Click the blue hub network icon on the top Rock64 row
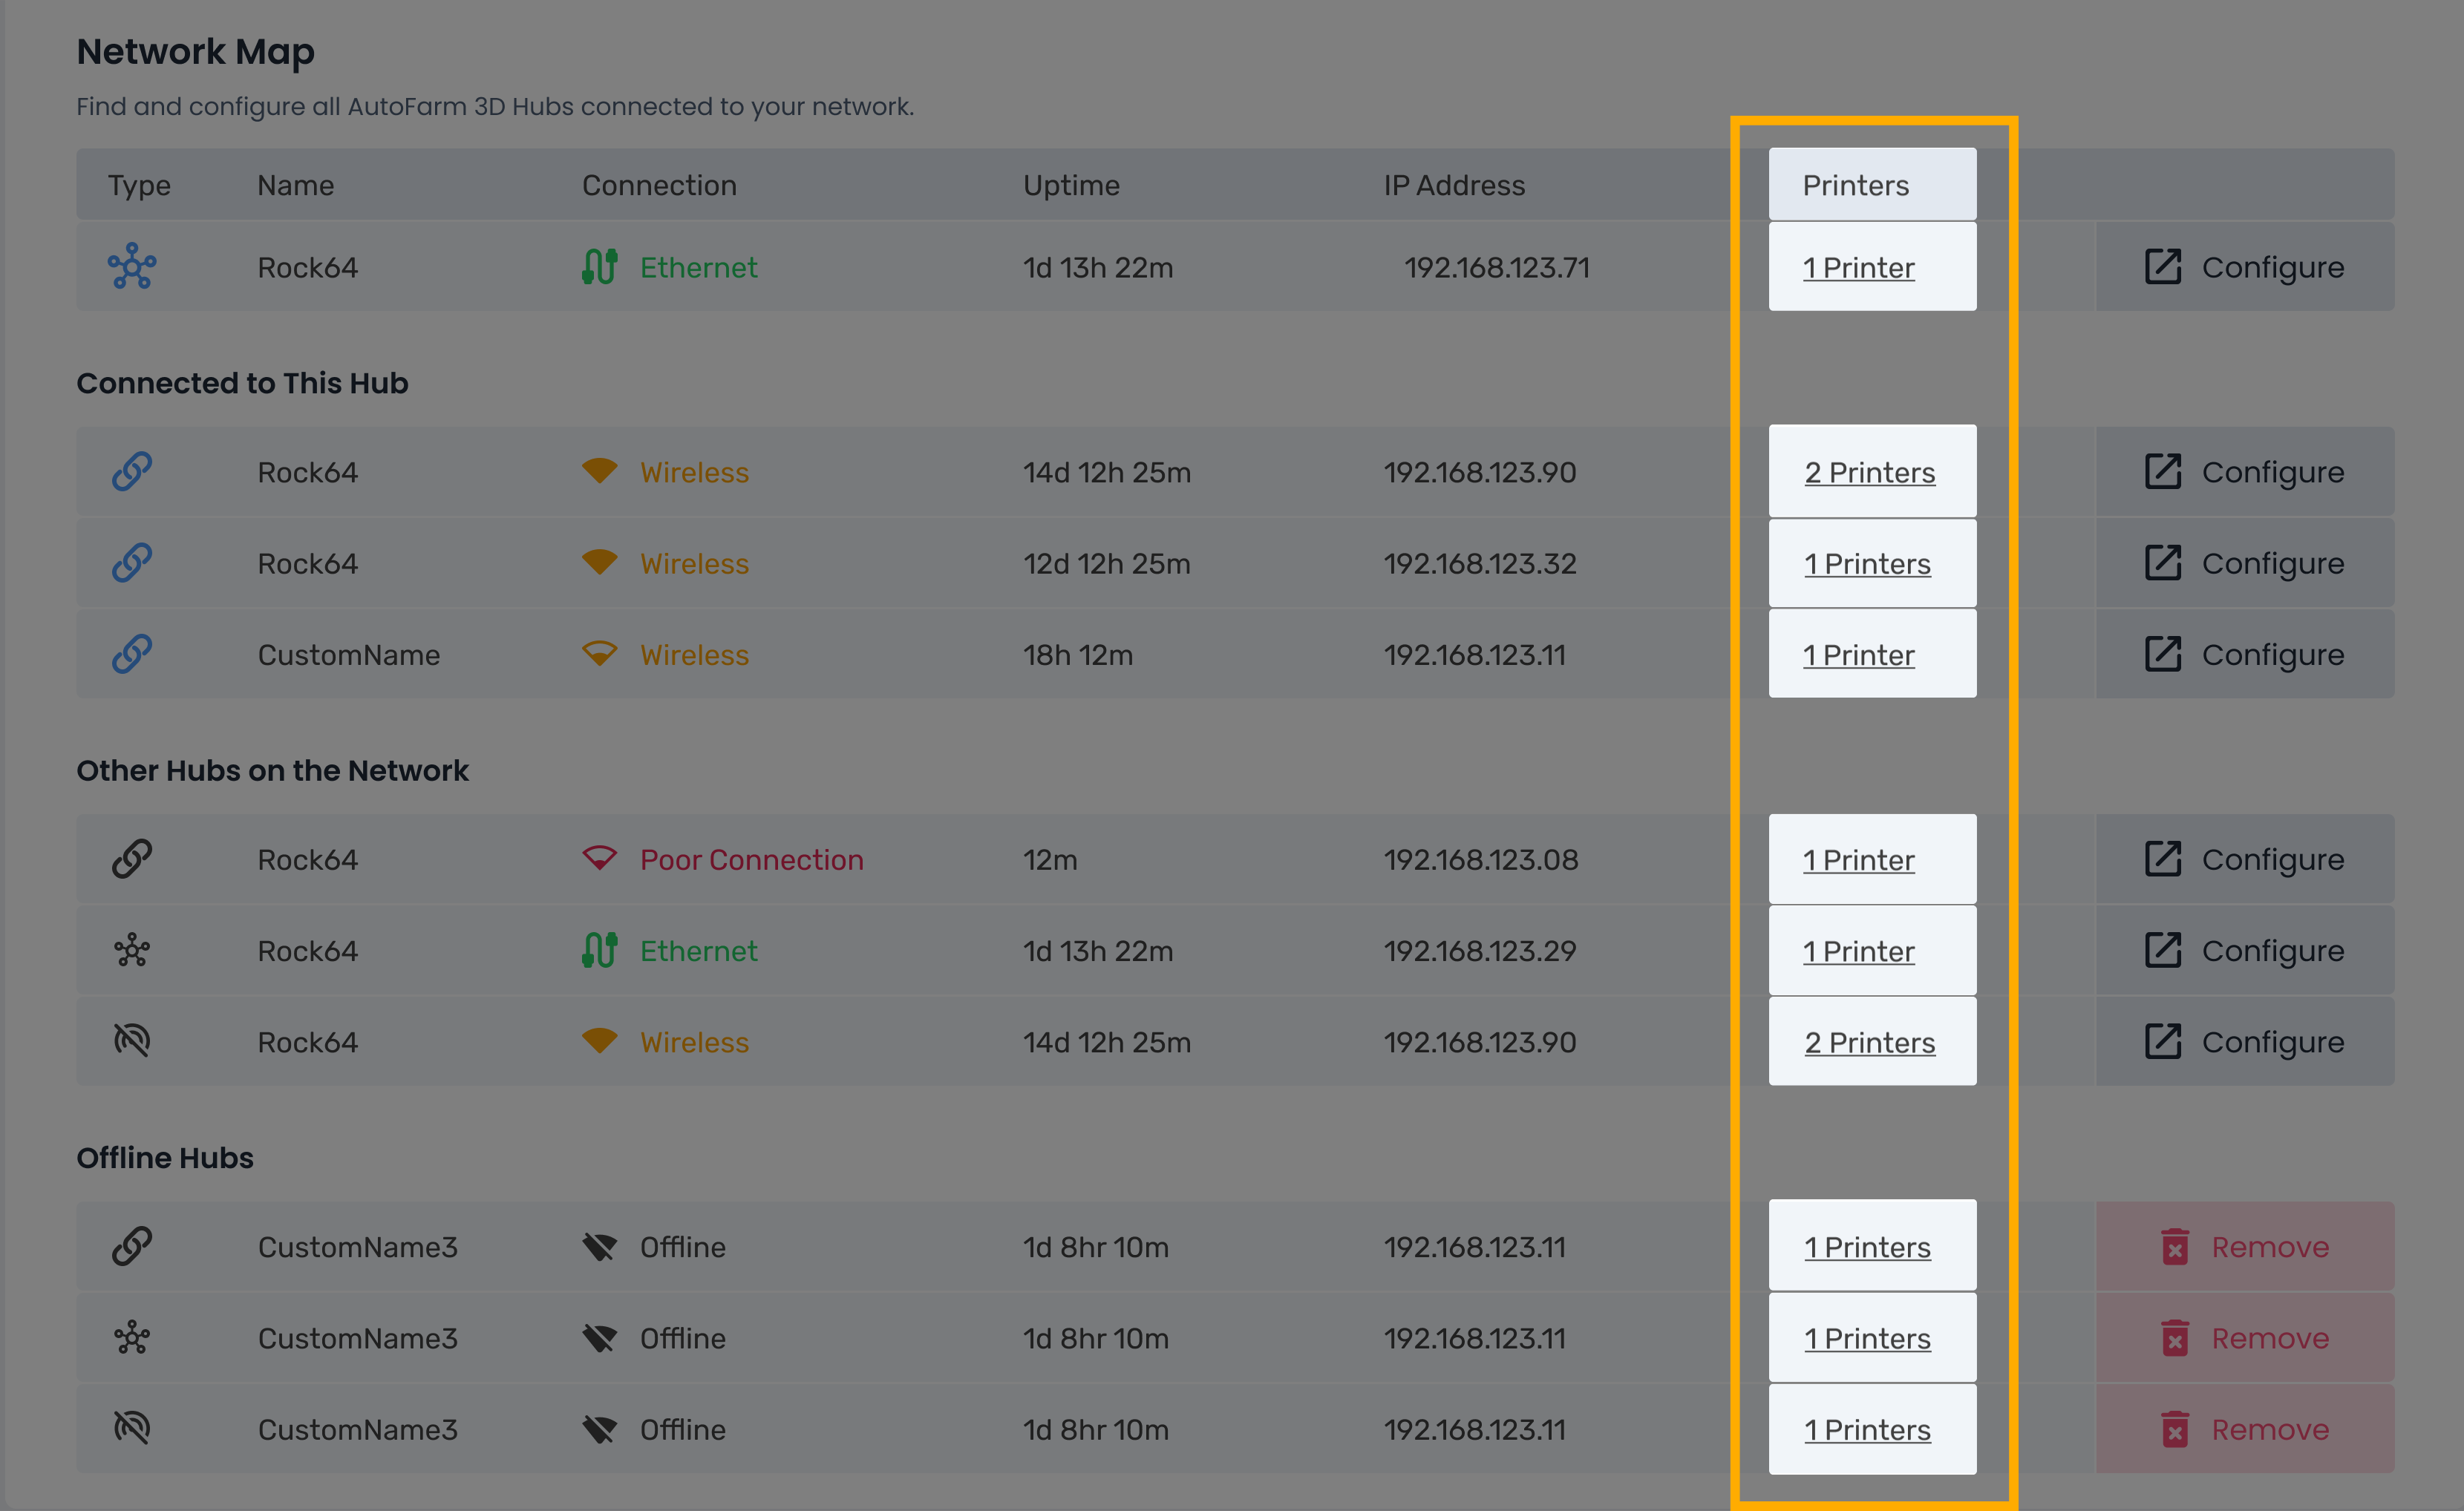The height and width of the screenshot is (1511, 2464). click(x=132, y=267)
